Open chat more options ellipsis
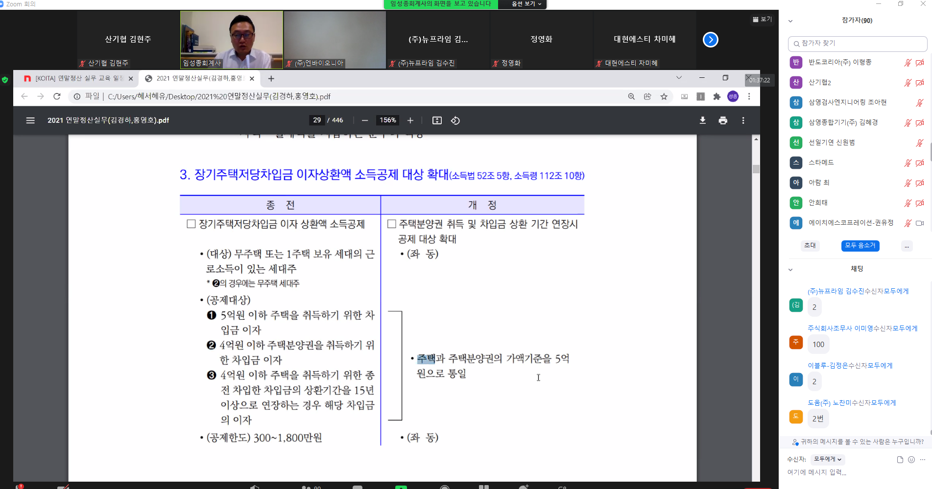The width and height of the screenshot is (932, 489). pyautogui.click(x=923, y=460)
